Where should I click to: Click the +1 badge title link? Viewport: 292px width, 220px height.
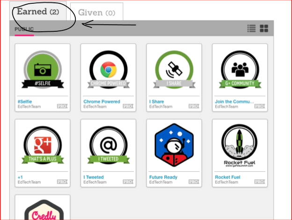pos(20,177)
